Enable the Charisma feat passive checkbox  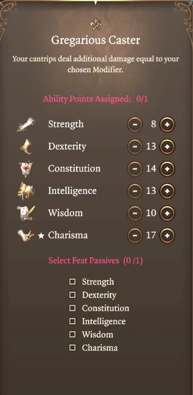point(73,348)
